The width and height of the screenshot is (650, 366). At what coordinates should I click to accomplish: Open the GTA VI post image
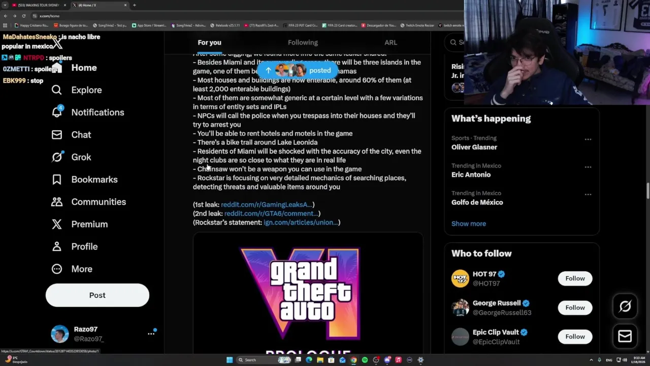click(308, 293)
